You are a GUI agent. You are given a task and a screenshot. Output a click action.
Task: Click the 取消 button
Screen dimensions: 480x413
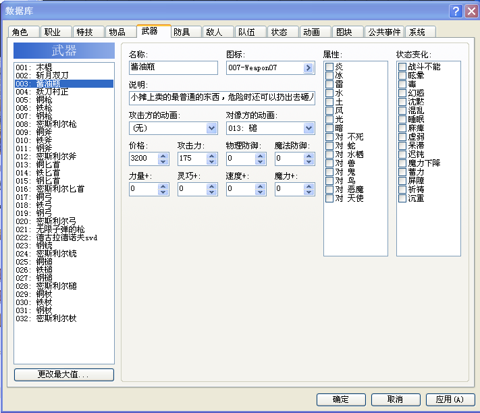click(x=396, y=400)
